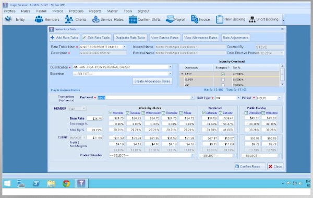Open Server Manager from taskbar
This screenshot has width=313, height=198.
pos(21,183)
